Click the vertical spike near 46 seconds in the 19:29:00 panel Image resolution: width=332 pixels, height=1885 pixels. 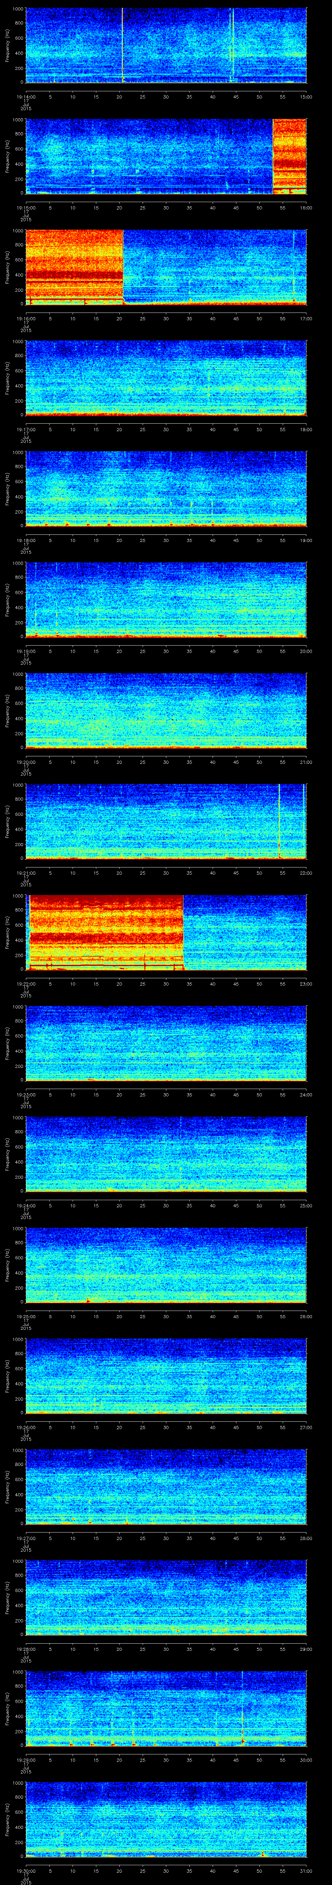pyautogui.click(x=242, y=1708)
